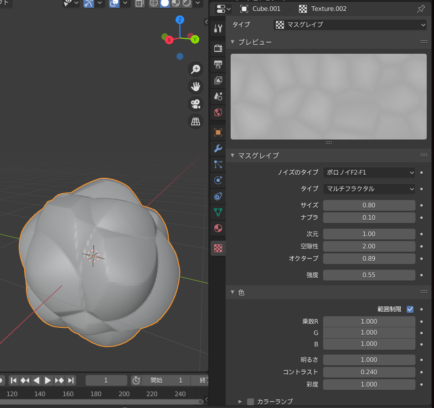Viewport: 434px width, 408px height.
Task: Switch perspective/orthographic grid icon
Action: 196,122
